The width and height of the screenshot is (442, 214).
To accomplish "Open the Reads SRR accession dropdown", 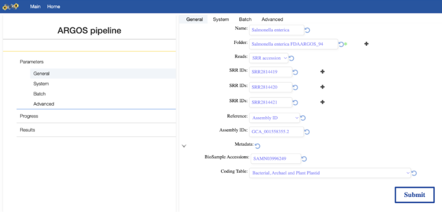I will [269, 58].
